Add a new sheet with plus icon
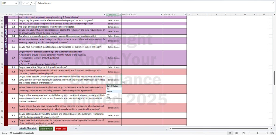276x135 pixels. click(76, 129)
